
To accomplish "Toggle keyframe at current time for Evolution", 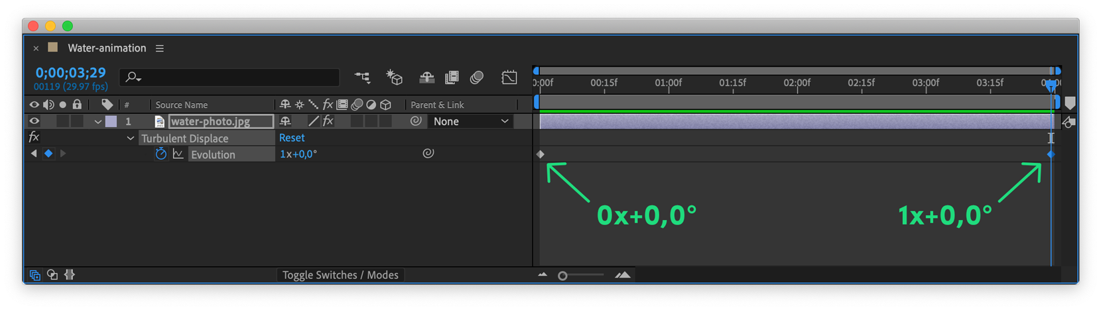I will coord(48,154).
